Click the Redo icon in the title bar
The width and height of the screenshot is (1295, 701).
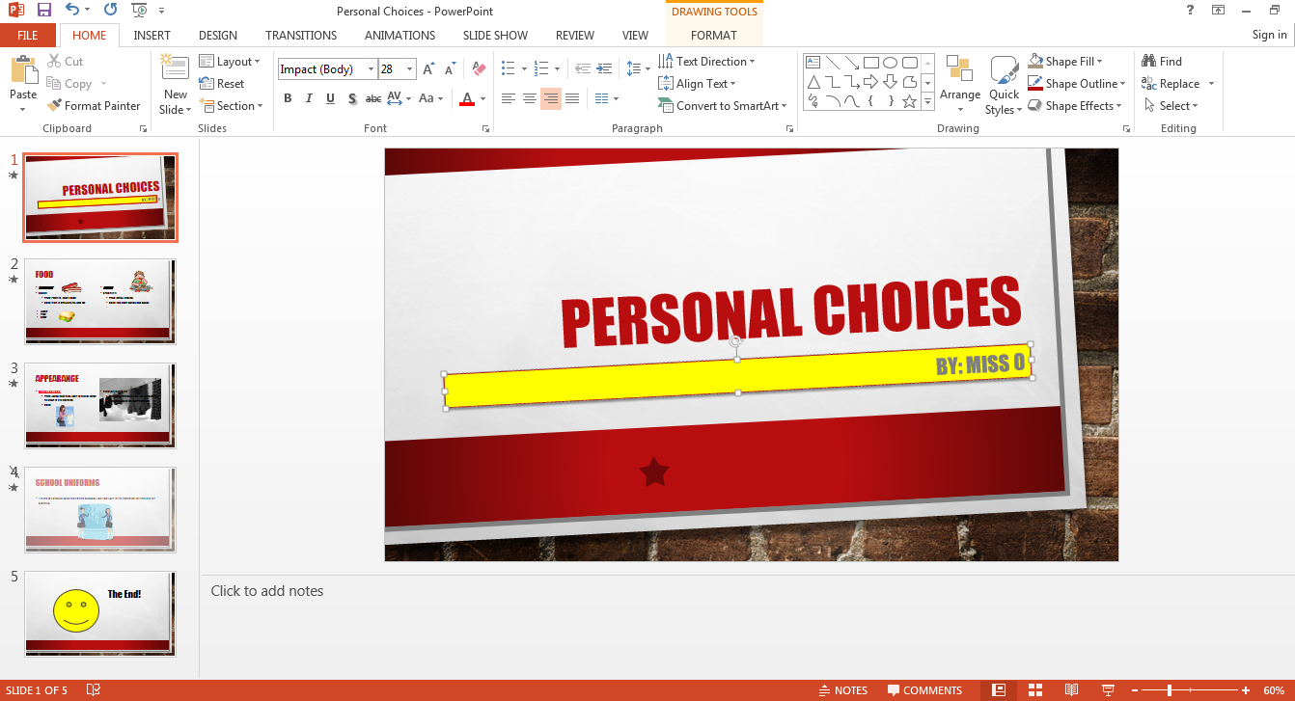point(110,11)
